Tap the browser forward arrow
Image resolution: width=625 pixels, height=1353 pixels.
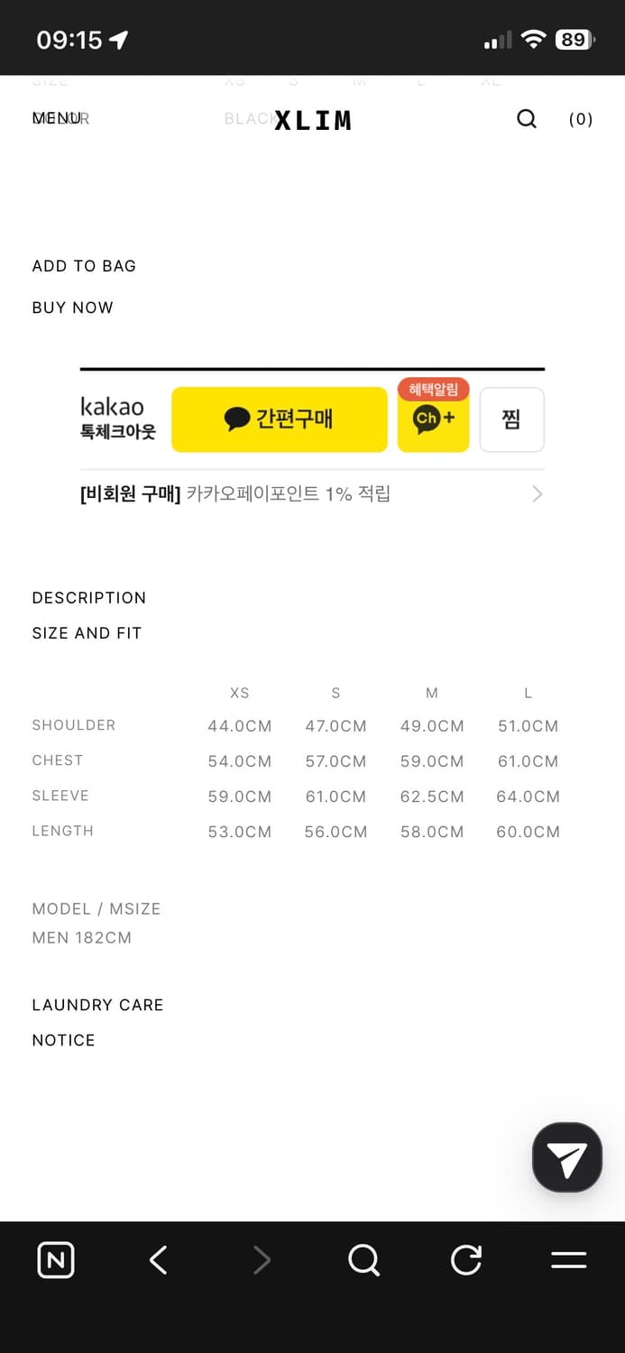click(x=262, y=1260)
